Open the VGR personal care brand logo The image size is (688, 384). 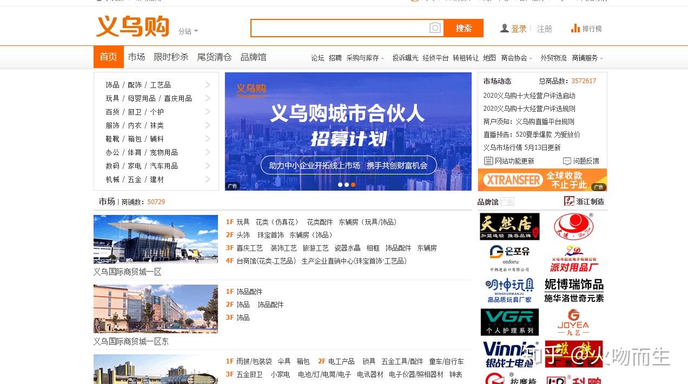tap(510, 322)
